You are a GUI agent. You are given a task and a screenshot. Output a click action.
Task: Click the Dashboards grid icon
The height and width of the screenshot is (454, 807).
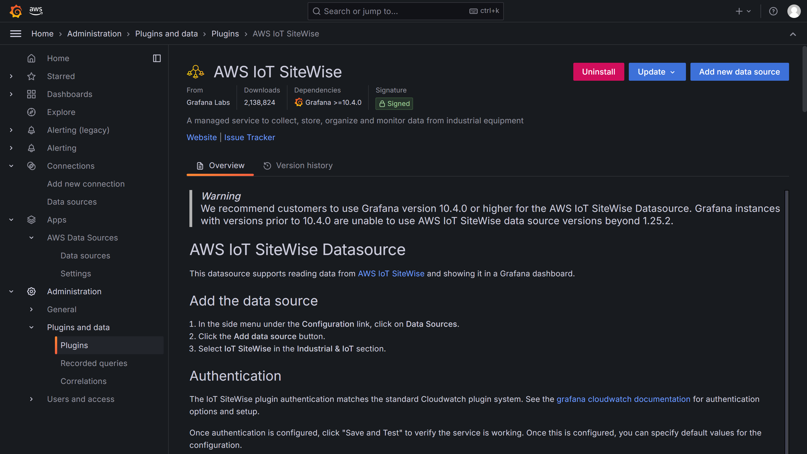click(31, 94)
